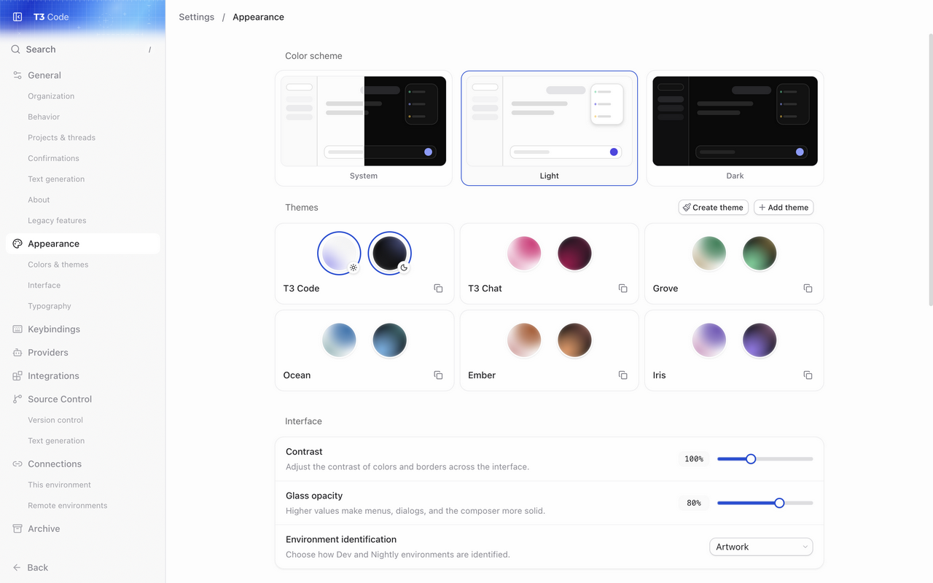Click the Source Control branch icon
The width and height of the screenshot is (933, 583).
[17, 399]
